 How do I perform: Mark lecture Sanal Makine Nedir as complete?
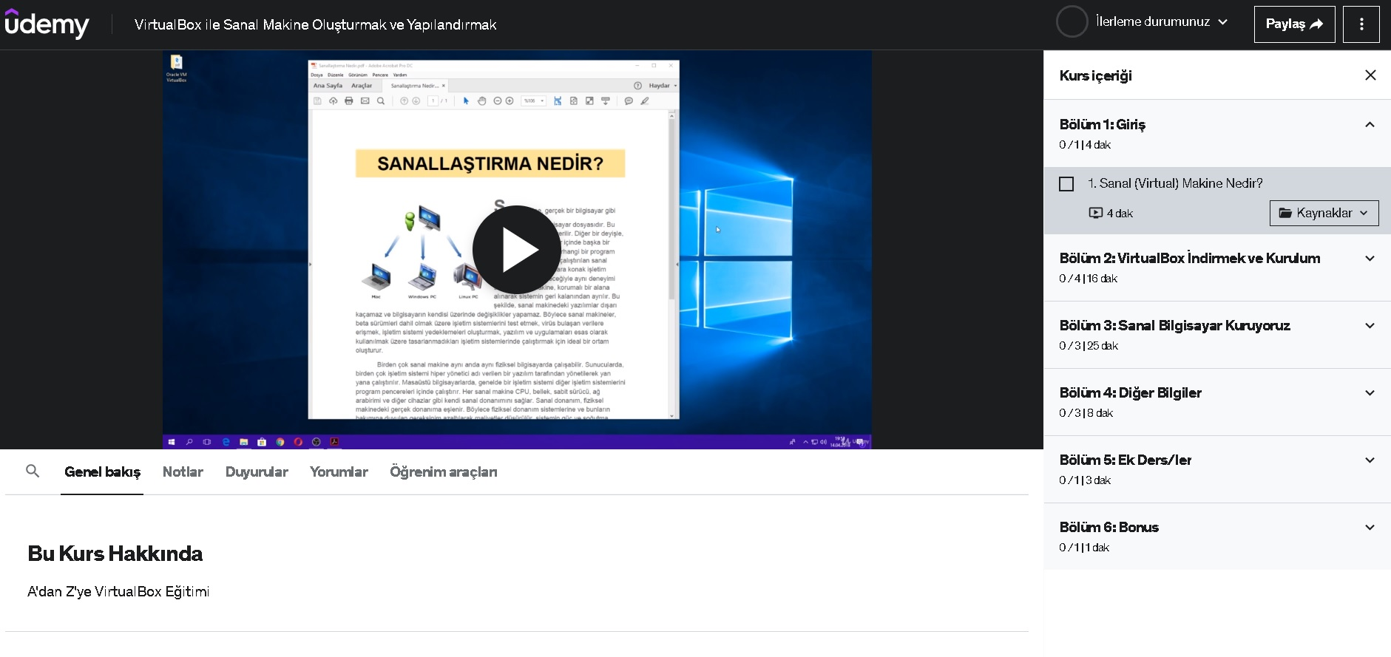1066,184
